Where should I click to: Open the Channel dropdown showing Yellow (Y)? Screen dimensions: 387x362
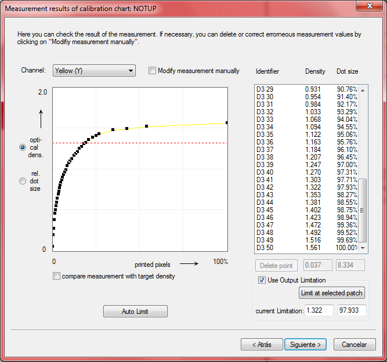pos(93,71)
